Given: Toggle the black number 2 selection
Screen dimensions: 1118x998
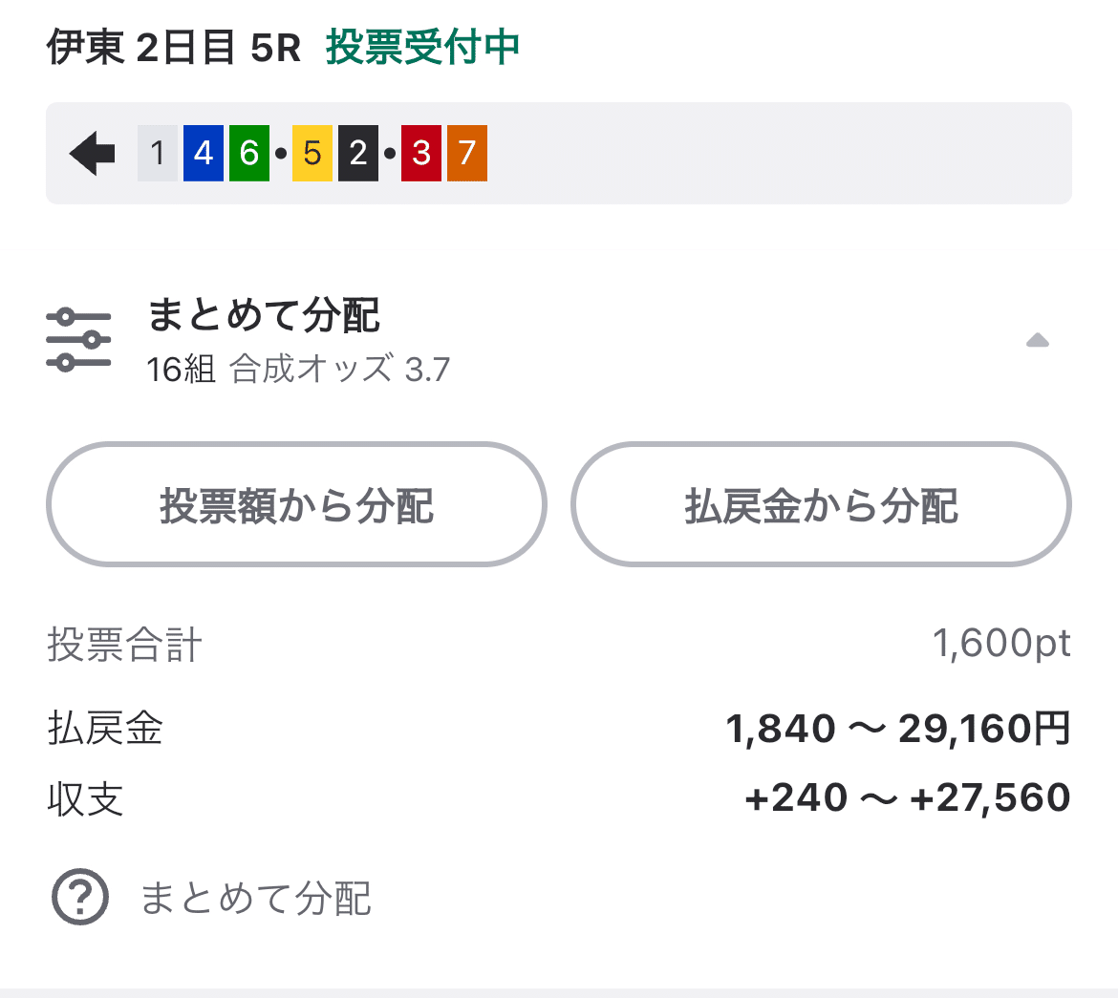Looking at the screenshot, I should (357, 153).
